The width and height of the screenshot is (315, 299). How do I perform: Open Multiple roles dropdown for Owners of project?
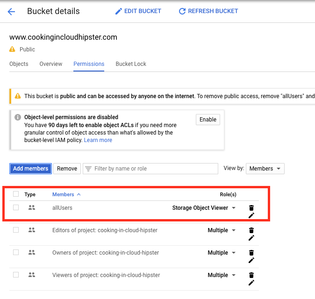pyautogui.click(x=222, y=253)
